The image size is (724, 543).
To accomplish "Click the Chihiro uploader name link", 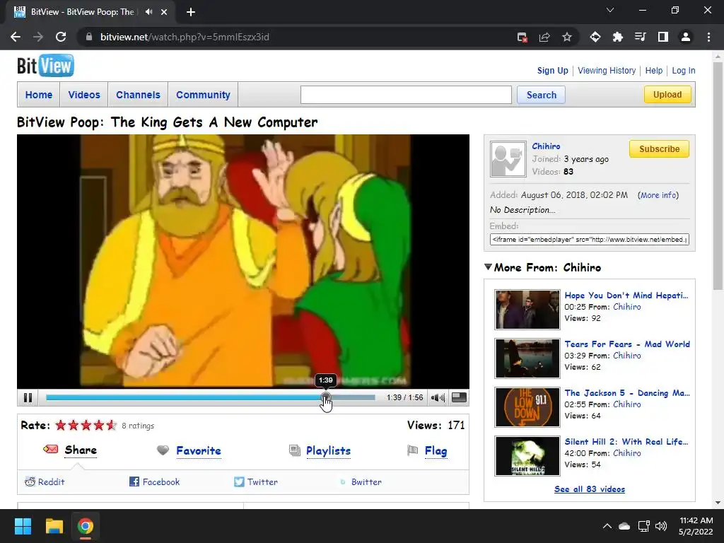I will (x=546, y=146).
